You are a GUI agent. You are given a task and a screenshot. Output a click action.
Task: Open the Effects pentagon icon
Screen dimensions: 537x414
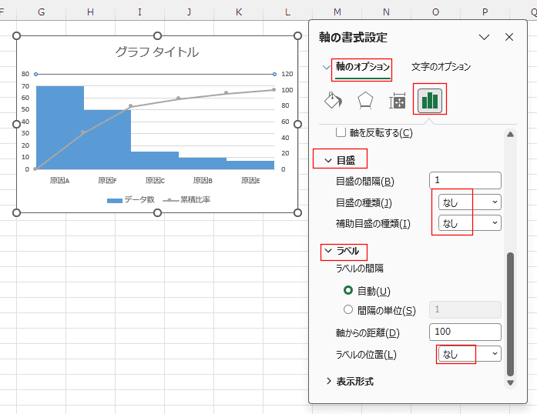[365, 101]
